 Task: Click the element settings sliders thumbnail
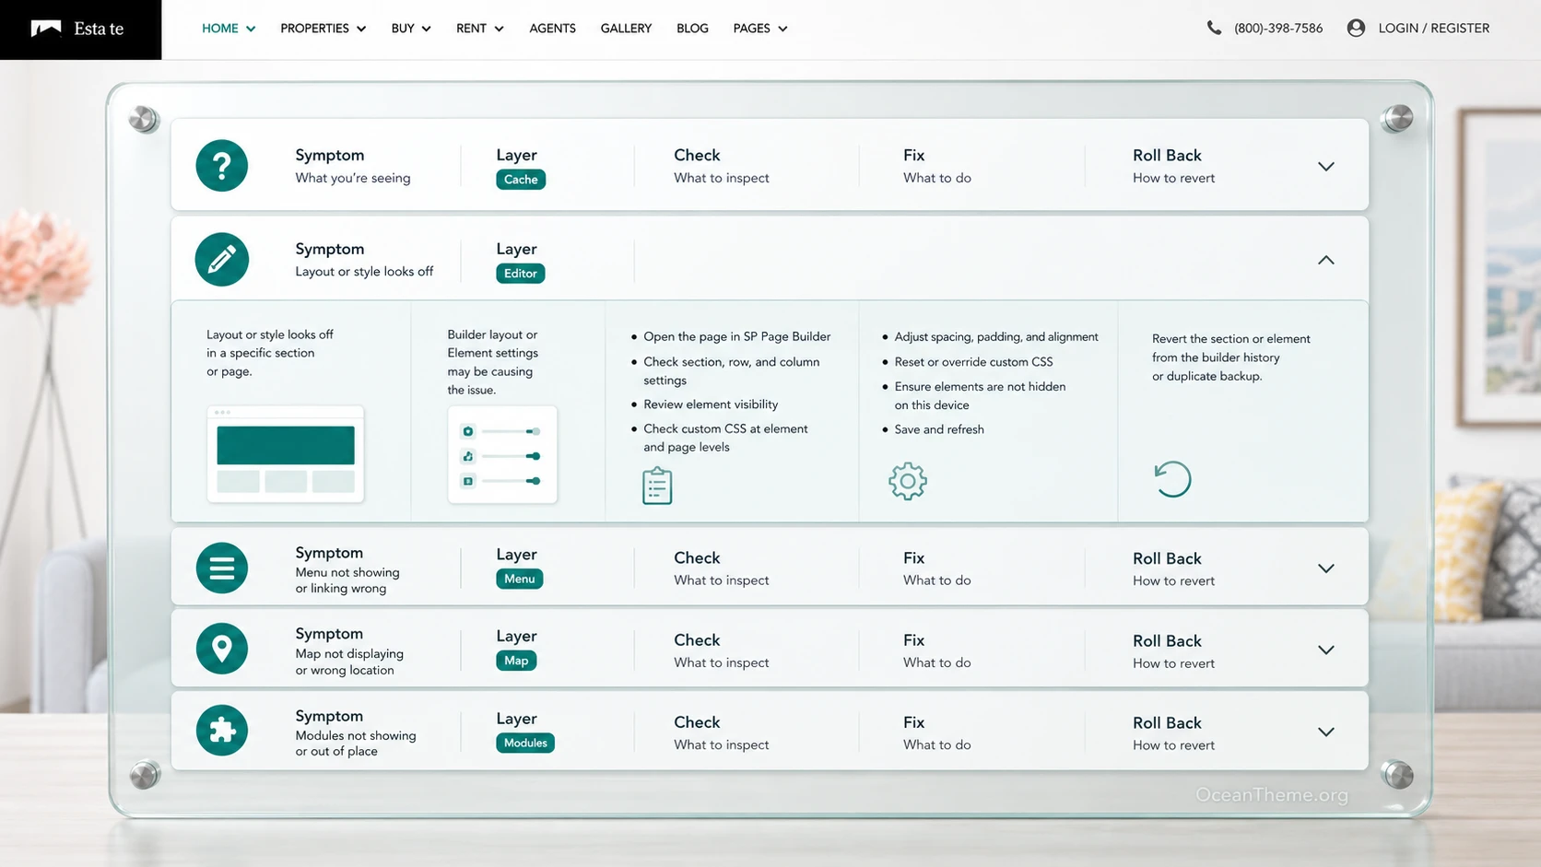502,454
